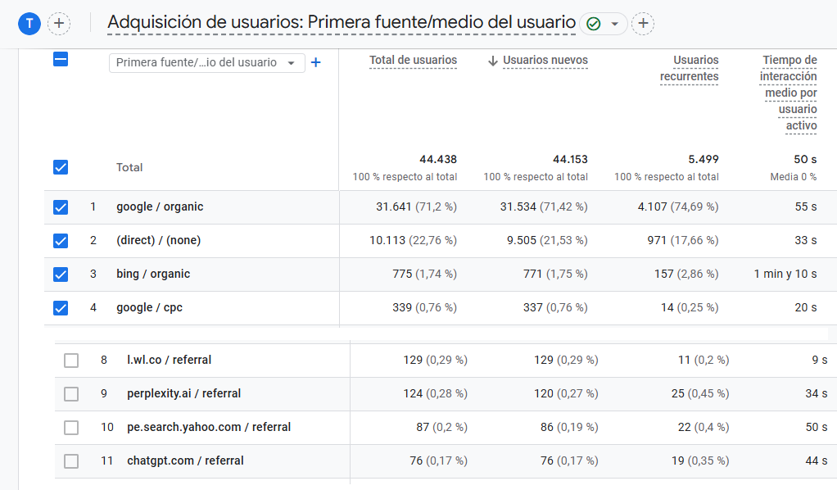Uncheck the bing / organic row checkbox

point(60,274)
